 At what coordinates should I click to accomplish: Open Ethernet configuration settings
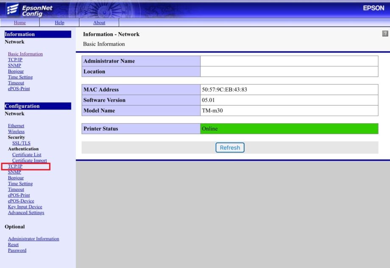16,126
